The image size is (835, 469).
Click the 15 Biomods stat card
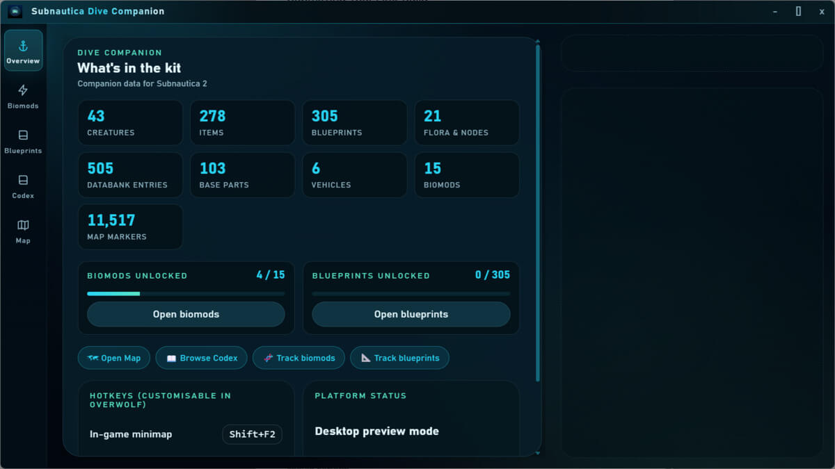tap(467, 174)
